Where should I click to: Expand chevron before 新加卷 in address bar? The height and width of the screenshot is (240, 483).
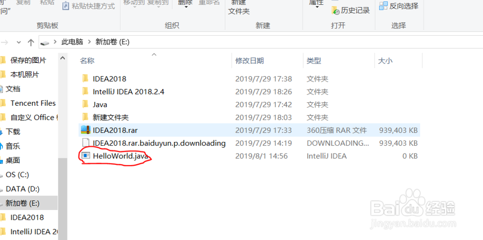90,42
